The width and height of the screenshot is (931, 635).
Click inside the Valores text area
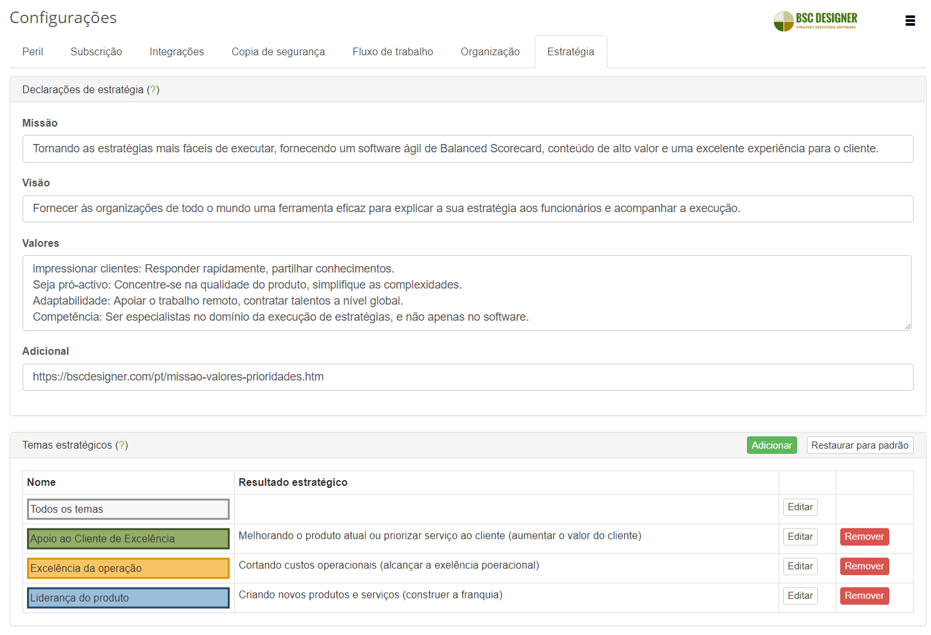click(x=467, y=293)
